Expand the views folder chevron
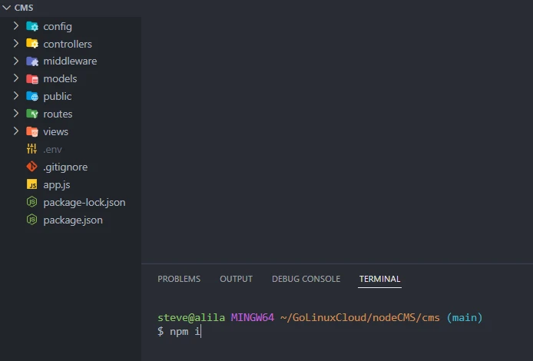Viewport: 533px width, 361px height. [x=16, y=132]
